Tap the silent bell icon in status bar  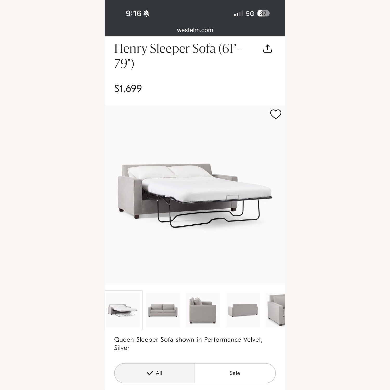tap(146, 14)
